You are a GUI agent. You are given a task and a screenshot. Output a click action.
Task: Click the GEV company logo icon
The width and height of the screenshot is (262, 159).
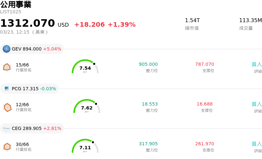pos(7,49)
